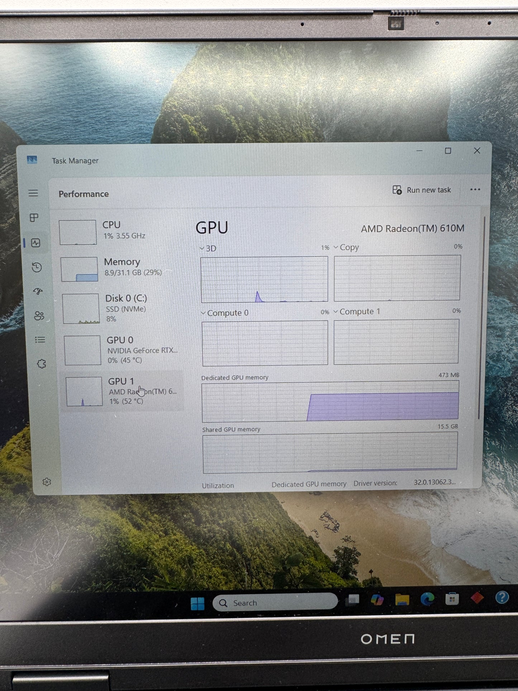The image size is (518, 691).
Task: Open Microsoft Edge from the taskbar
Action: coord(427,599)
